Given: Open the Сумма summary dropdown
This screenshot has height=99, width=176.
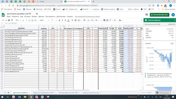Looking at the screenshot, I should pyautogui.click(x=147, y=93).
